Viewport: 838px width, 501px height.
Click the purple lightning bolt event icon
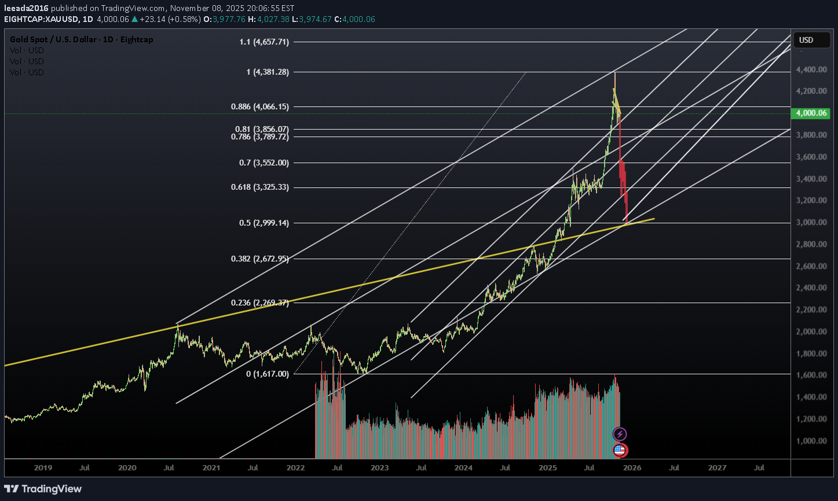coord(620,434)
